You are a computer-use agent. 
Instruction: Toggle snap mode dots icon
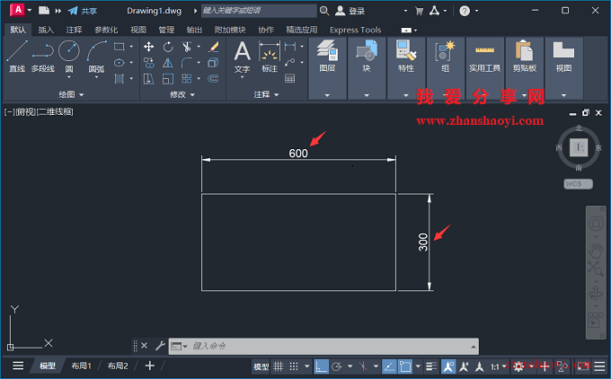(x=294, y=366)
